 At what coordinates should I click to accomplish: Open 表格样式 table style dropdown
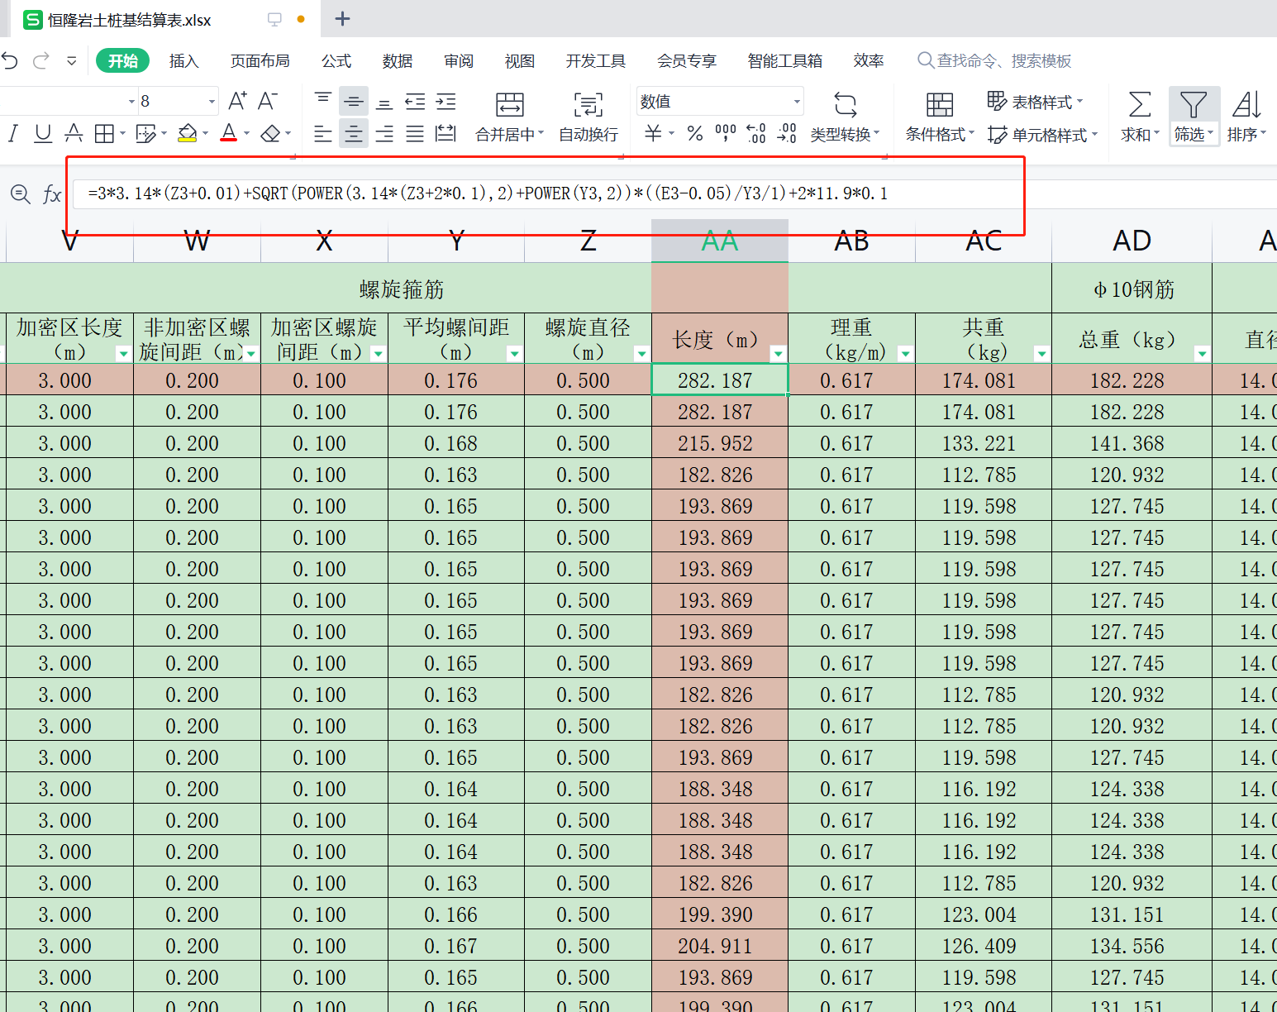point(1036,102)
